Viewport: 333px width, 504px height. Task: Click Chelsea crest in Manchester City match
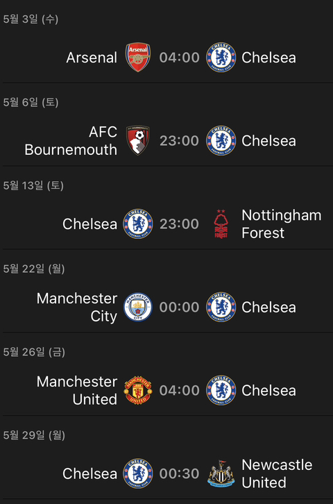coord(221,307)
